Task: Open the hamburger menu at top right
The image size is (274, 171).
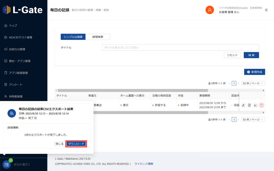Action: 266,10
